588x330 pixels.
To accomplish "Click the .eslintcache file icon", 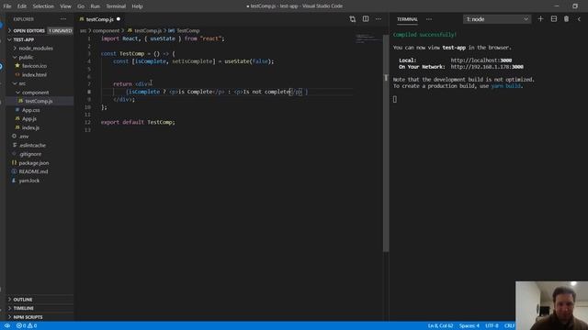I will pyautogui.click(x=14, y=145).
